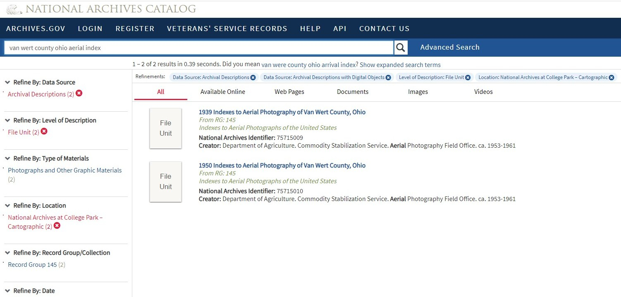The image size is (621, 297).
Task: Collapse the Refine By: Type of Materials section
Action: 7,158
